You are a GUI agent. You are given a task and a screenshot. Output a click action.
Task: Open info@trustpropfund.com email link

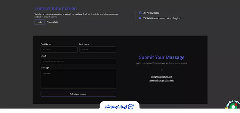[x=162, y=77]
